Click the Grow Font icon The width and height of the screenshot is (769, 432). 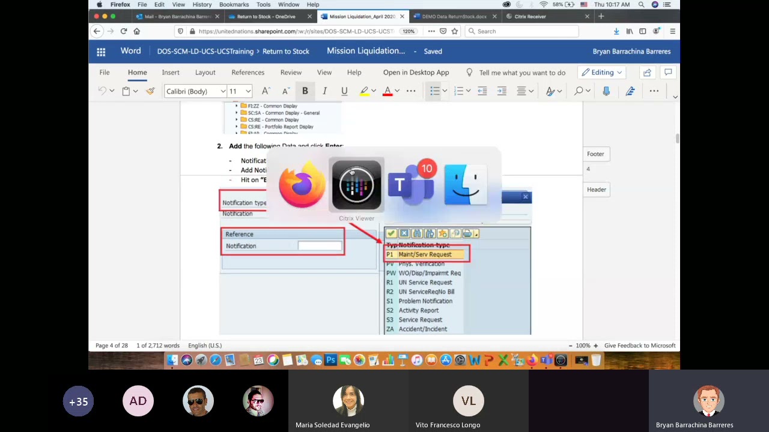click(x=266, y=91)
